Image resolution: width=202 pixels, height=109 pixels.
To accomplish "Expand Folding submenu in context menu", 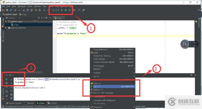I will (113, 73).
